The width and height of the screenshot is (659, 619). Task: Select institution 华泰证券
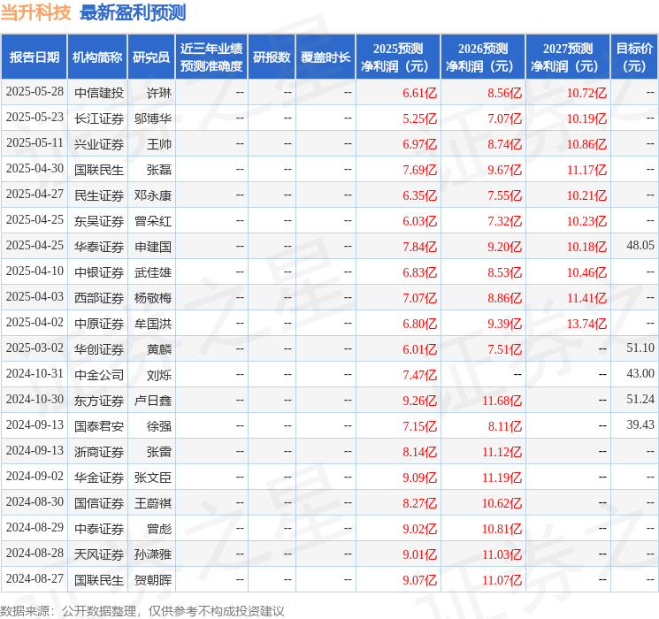click(x=99, y=247)
